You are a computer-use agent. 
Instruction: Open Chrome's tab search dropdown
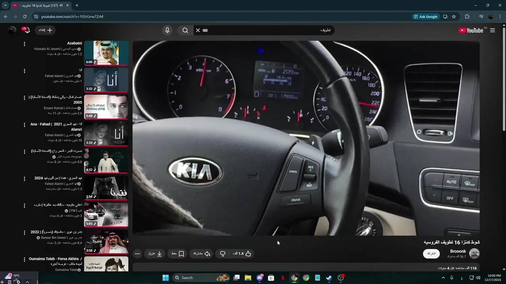point(5,5)
